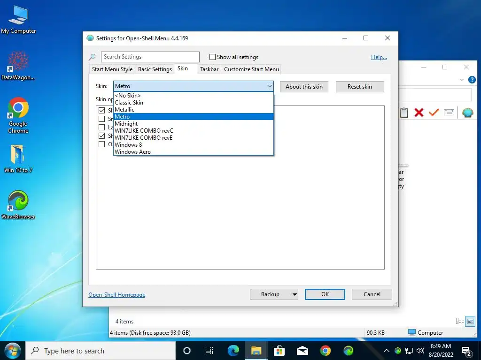This screenshot has width=481, height=360.
Task: Open taskbar clock and date
Action: [x=441, y=351]
